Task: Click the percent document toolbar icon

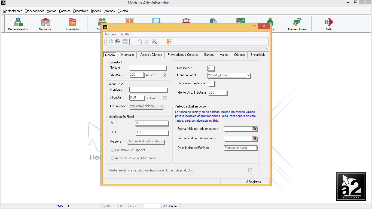Action: coord(139,42)
